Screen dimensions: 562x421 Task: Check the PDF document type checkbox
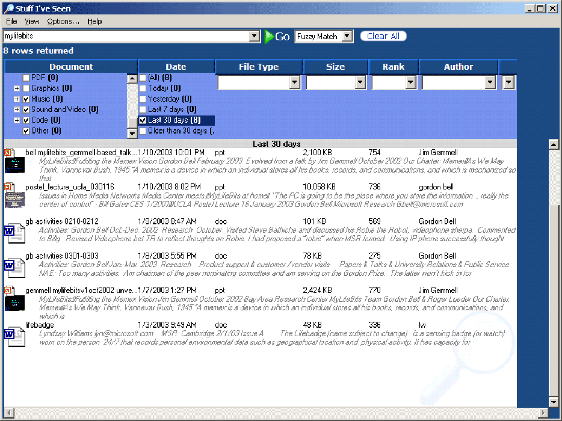tap(26, 78)
